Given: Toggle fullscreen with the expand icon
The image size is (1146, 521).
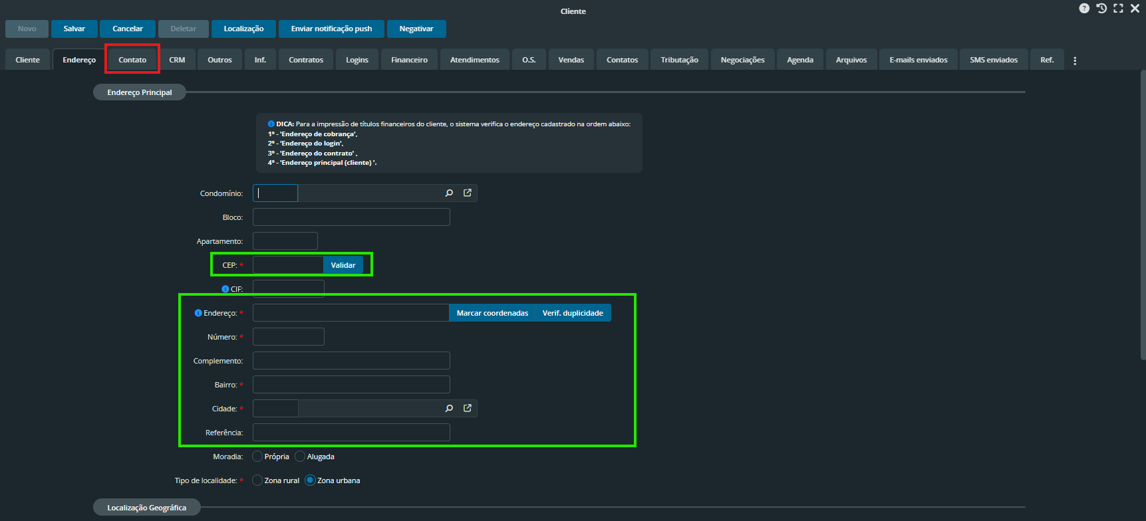Looking at the screenshot, I should (1118, 9).
